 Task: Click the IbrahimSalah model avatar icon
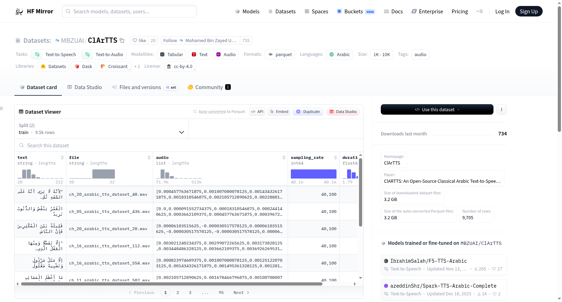386,261
